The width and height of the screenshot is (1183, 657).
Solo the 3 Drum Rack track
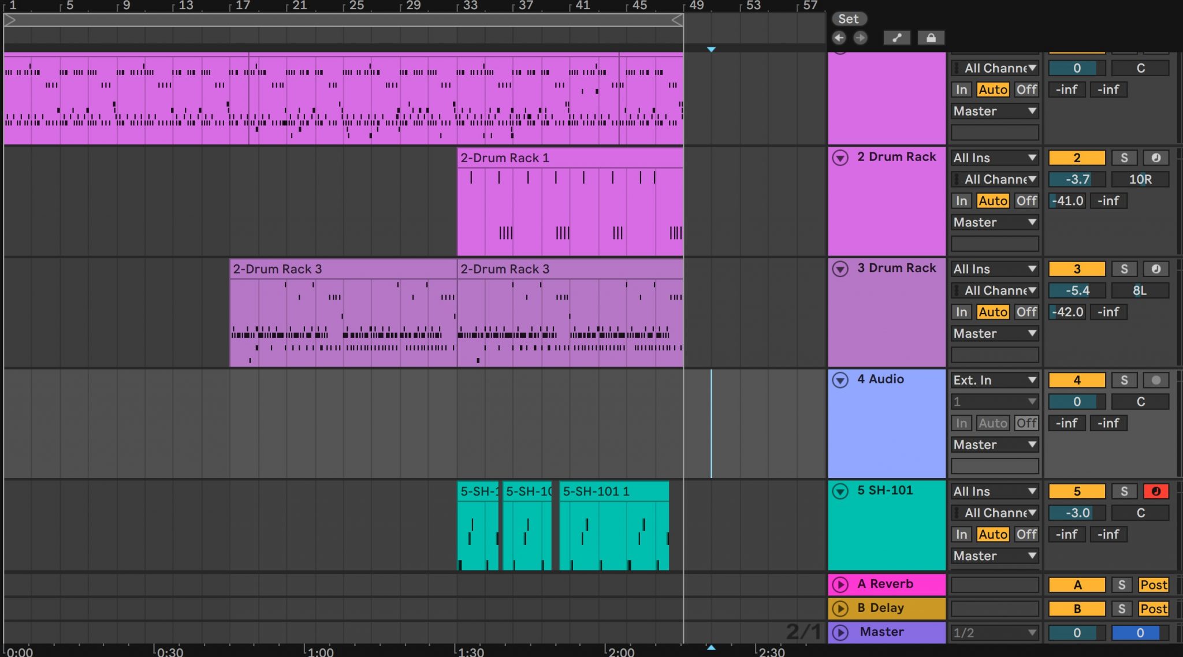(1125, 268)
